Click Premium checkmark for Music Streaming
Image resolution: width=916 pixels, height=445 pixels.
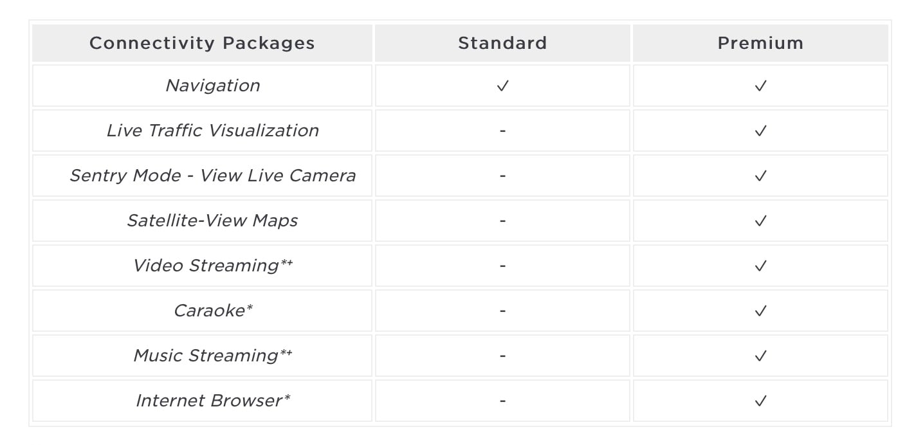pyautogui.click(x=760, y=356)
